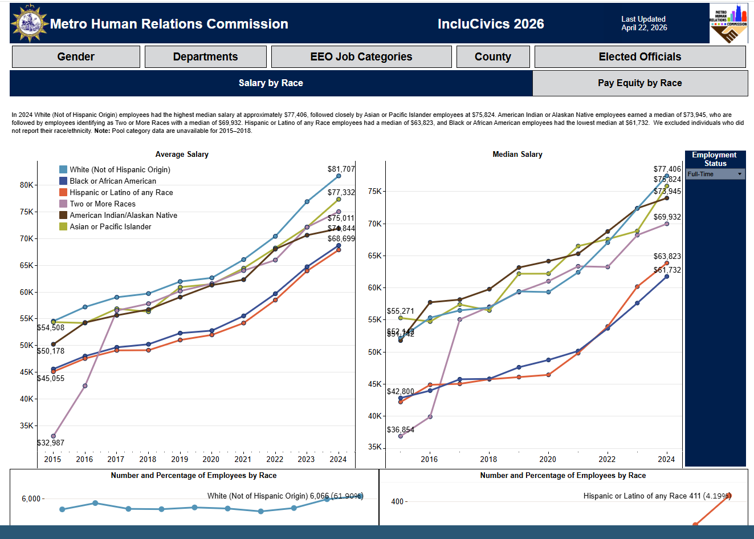Select the $69,932 median salary label
Screen dimensions: 754x539
coord(667,217)
